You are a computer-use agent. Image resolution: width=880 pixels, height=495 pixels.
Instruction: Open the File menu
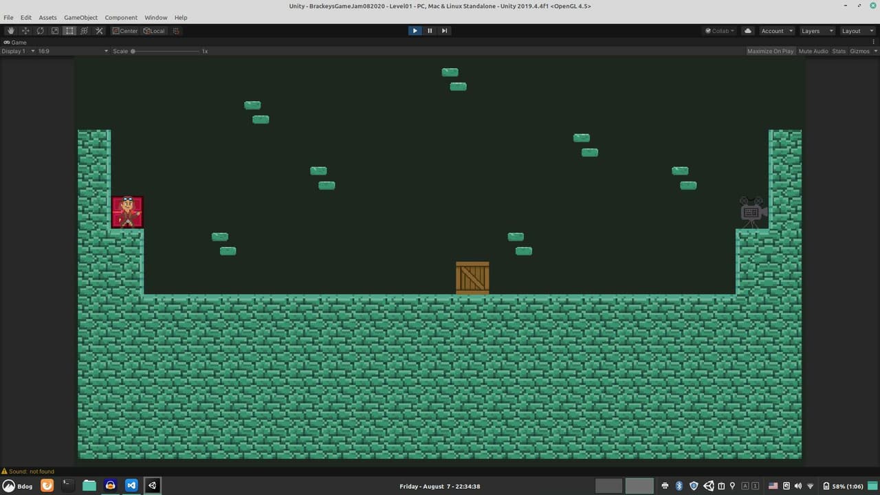point(8,17)
